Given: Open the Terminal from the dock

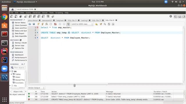Looking at the screenshot, I should (x=5, y=43).
